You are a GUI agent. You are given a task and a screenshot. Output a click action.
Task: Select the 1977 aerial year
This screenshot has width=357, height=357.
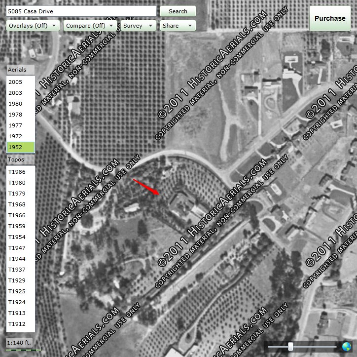[21, 125]
